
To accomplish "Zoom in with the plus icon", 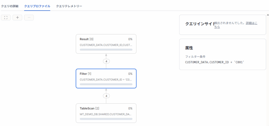I will pos(17,18).
